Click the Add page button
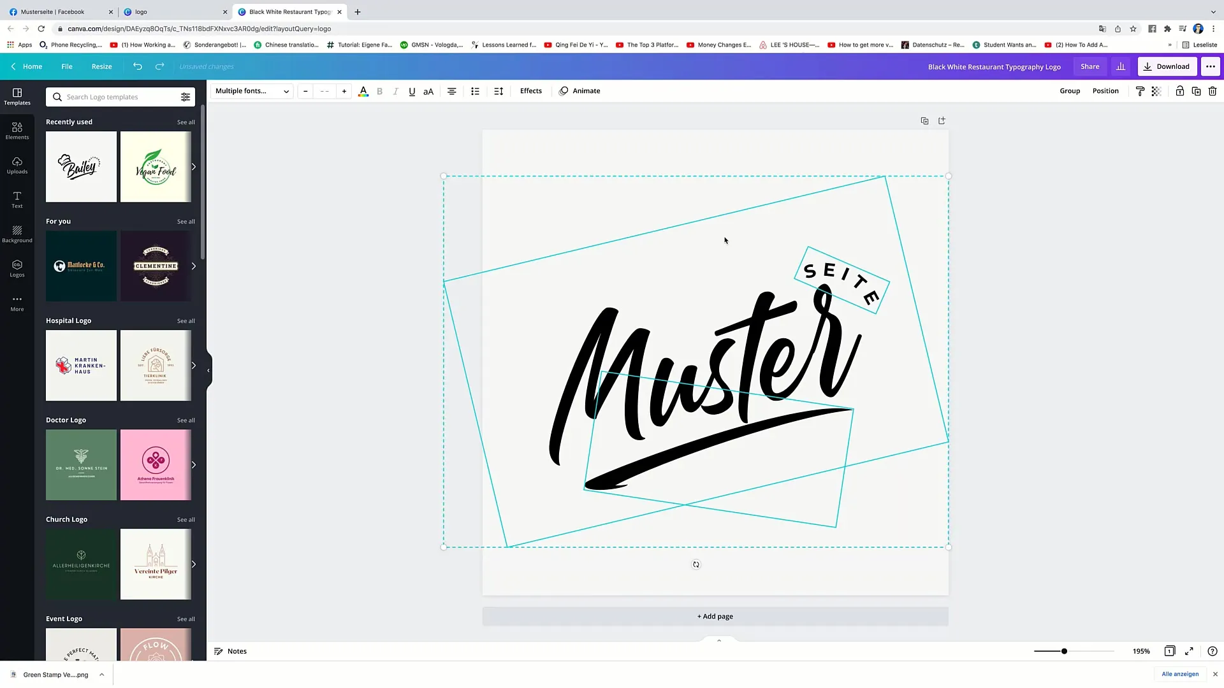 (715, 616)
